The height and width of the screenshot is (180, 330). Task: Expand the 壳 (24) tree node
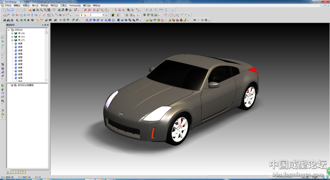tap(12, 33)
